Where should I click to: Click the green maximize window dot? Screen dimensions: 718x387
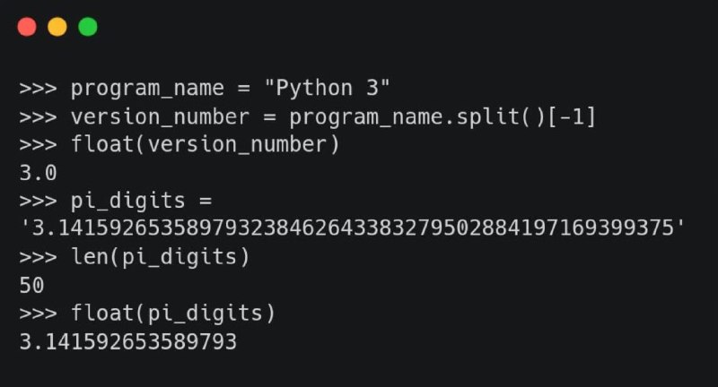[88, 27]
